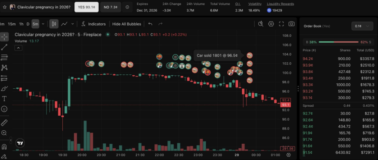
Task: Expand the chart style dropdown arrow
Action: point(73,24)
